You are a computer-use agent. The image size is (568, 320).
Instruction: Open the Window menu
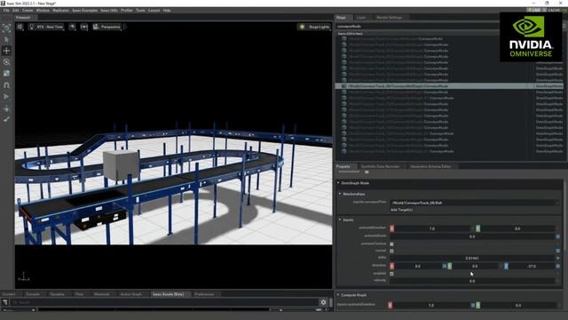[43, 11]
